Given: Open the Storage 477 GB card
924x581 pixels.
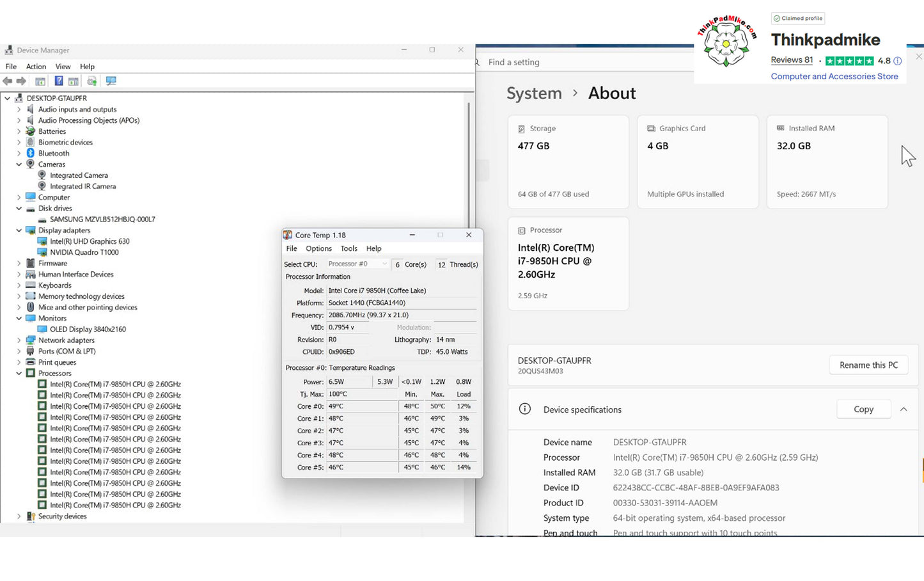Looking at the screenshot, I should 568,162.
